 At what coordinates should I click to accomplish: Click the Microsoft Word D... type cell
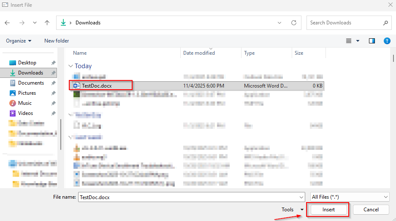click(x=266, y=86)
